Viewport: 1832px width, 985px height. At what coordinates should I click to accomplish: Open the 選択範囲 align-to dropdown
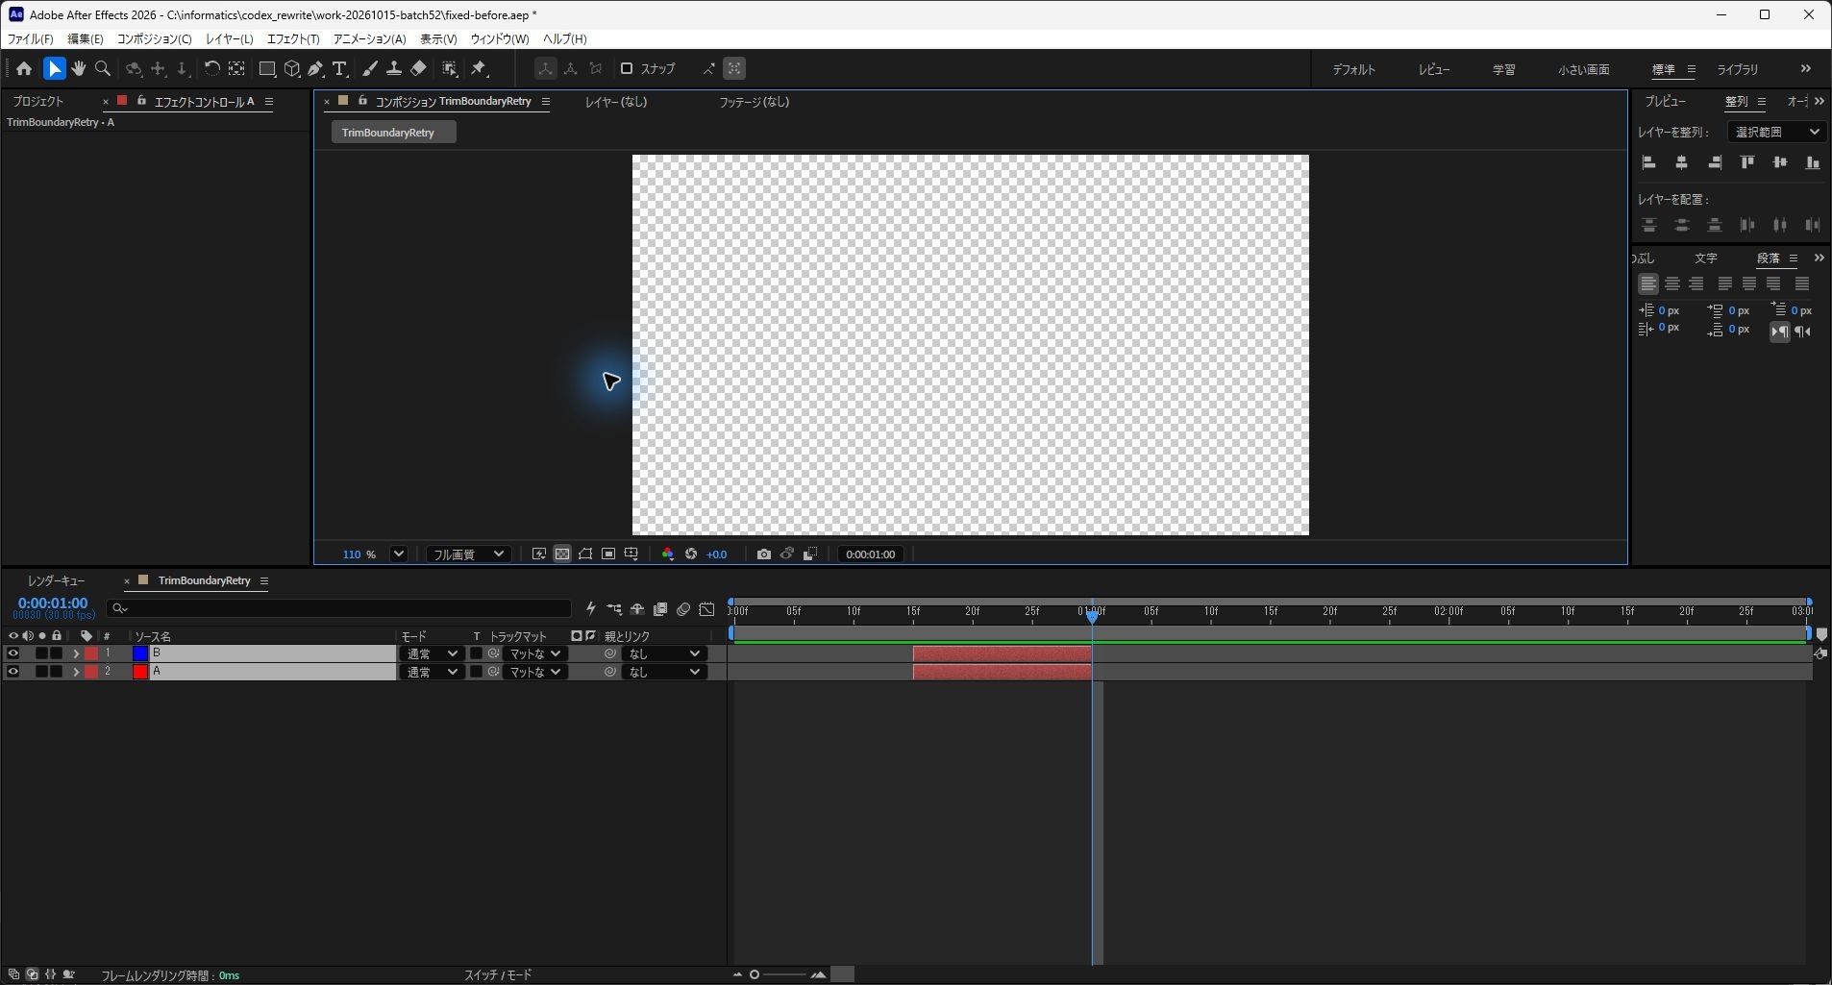[x=1776, y=132]
